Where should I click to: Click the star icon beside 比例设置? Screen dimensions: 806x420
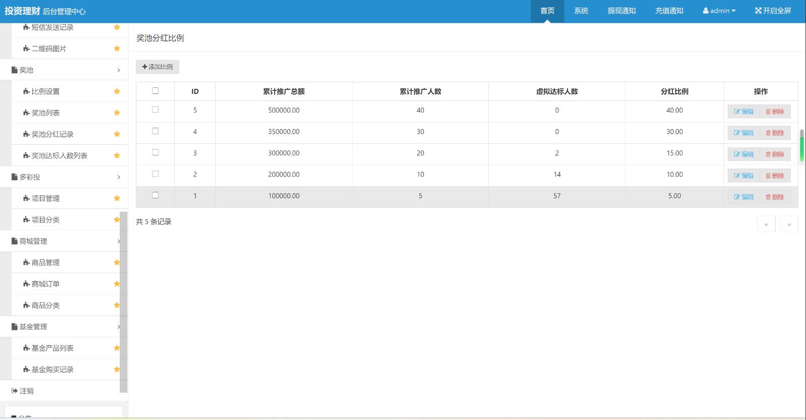point(117,91)
